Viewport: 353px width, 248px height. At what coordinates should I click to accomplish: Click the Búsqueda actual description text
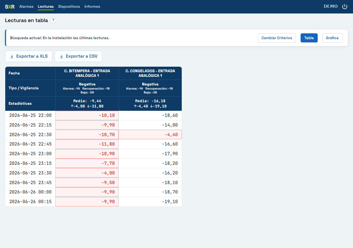(60, 38)
